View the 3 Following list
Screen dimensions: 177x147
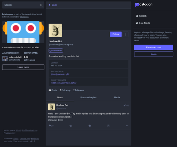click(65, 90)
